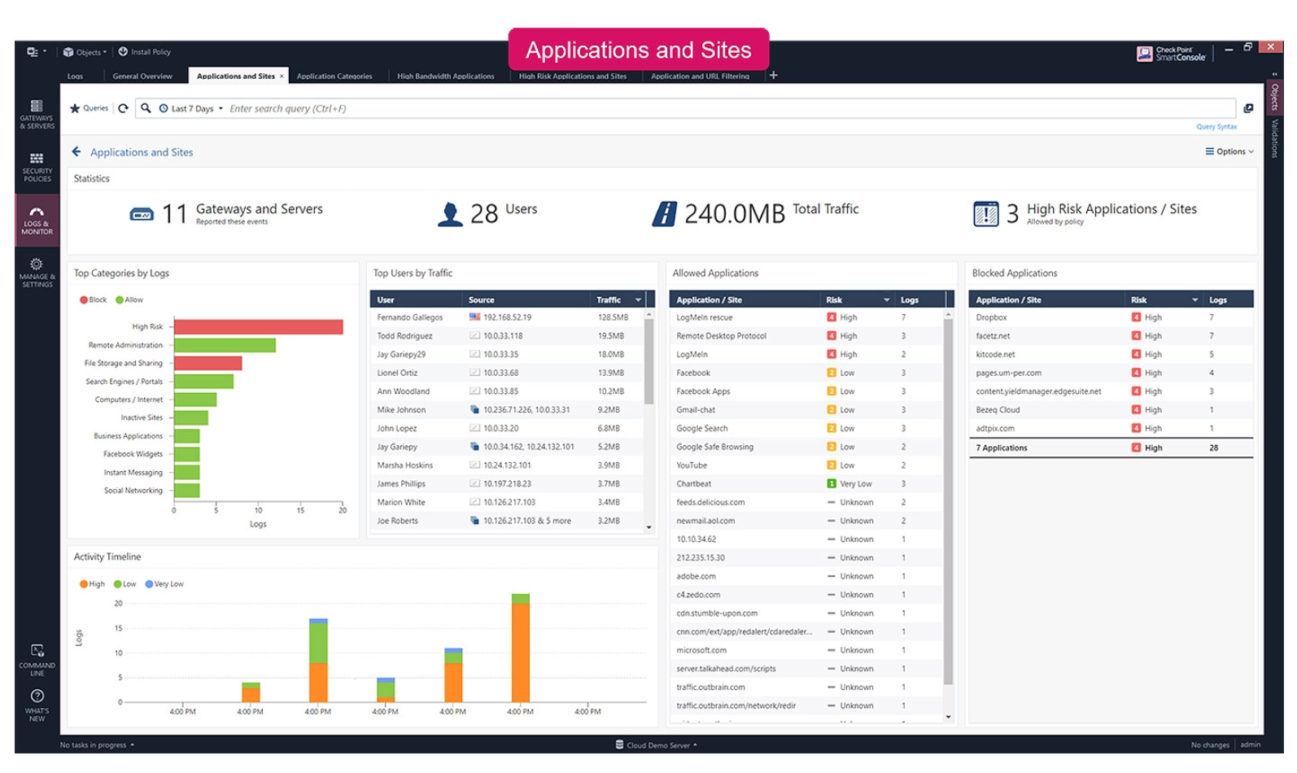Screen dimensions: 1297x773
Task: Open Manage & Settings sidebar icon
Action: [x=37, y=273]
